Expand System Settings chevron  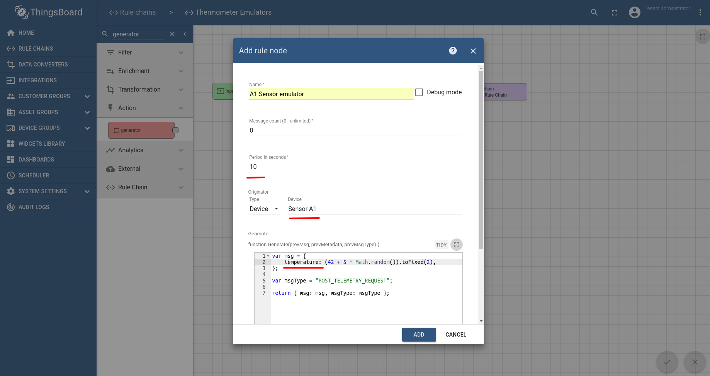(x=87, y=191)
